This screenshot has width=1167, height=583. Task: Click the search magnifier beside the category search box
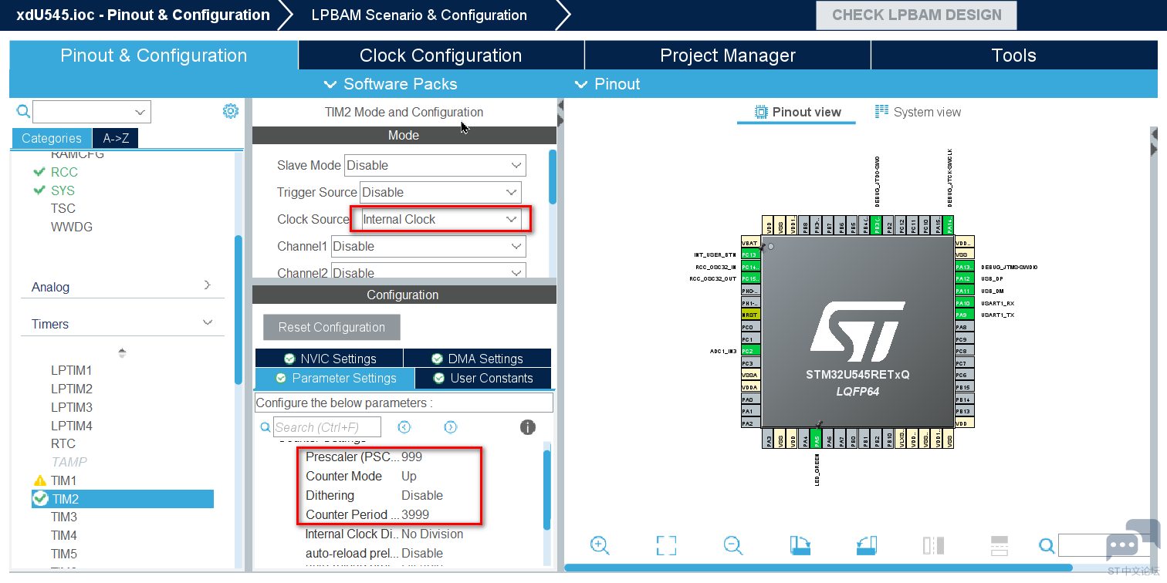[23, 112]
